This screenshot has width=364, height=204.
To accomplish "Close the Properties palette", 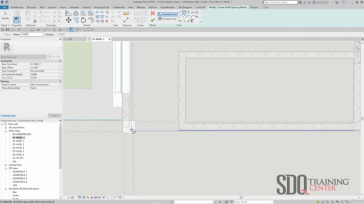I will [60, 39].
